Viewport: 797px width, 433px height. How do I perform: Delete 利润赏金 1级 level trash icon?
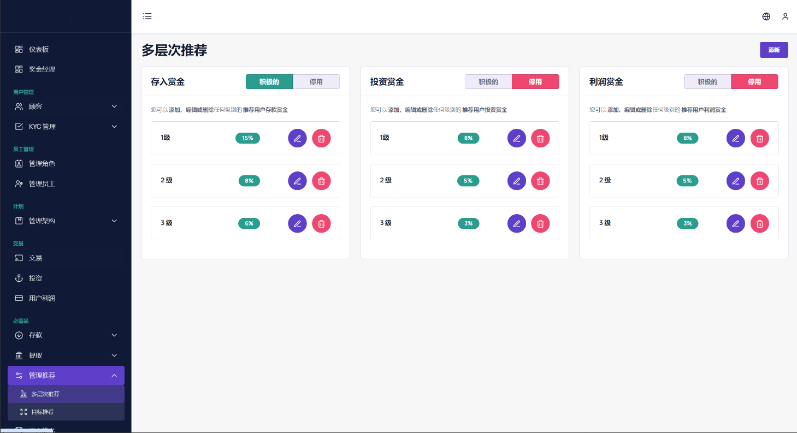tap(760, 138)
